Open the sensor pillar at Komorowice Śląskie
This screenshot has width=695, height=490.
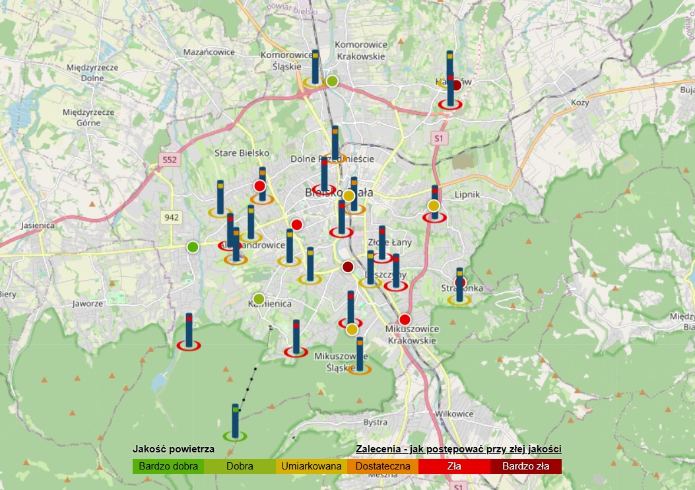[315, 69]
